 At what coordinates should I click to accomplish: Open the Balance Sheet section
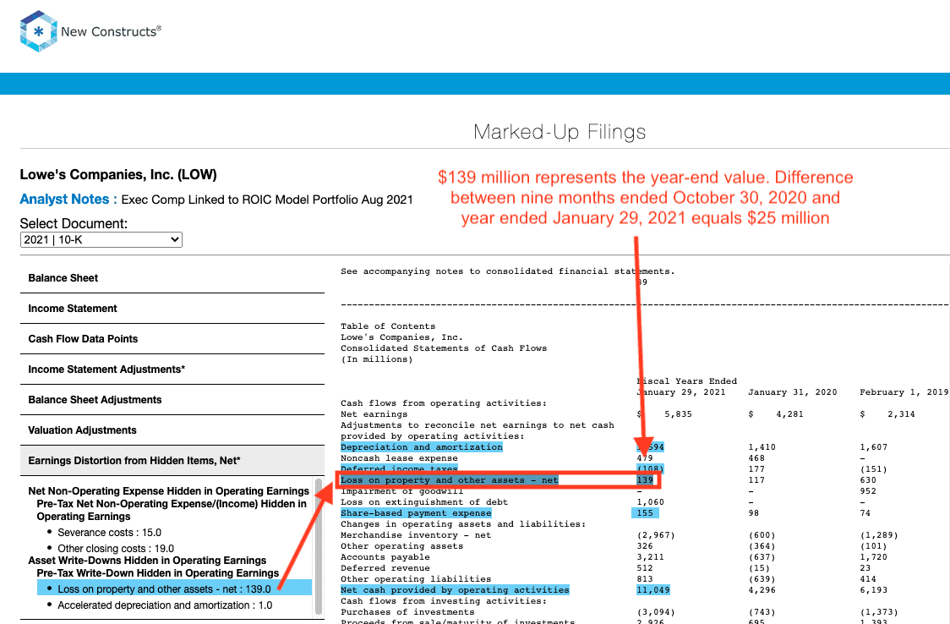point(172,278)
